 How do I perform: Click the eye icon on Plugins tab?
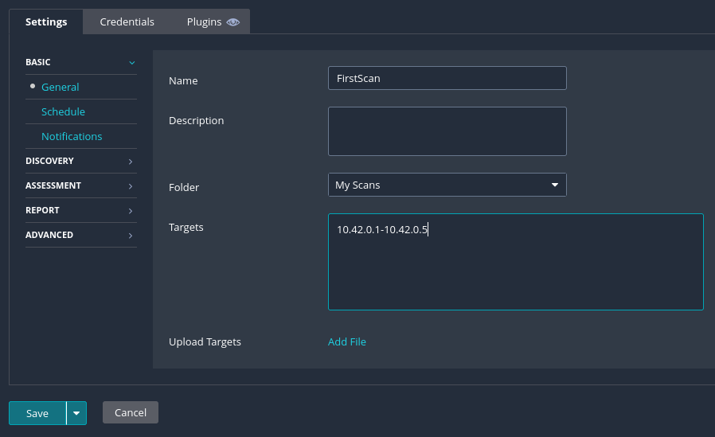click(233, 22)
